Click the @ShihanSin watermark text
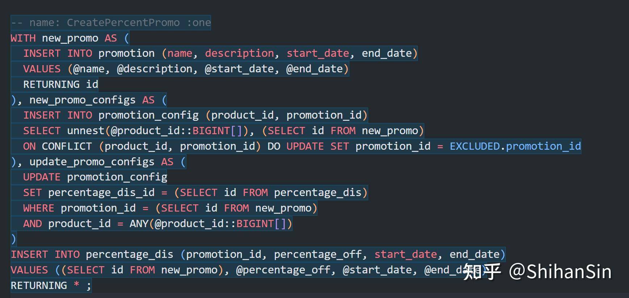629x298 pixels. tap(560, 272)
